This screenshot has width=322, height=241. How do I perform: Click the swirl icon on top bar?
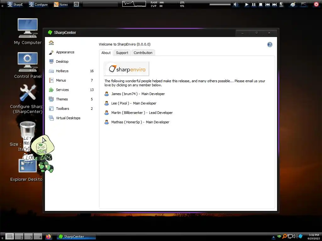point(293,4)
